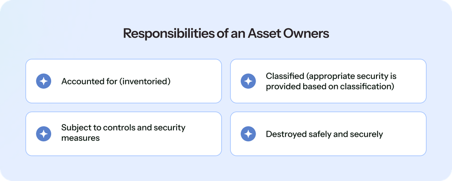Click the word 'measures' in bottom-left card
This screenshot has width=452, height=181.
pyautogui.click(x=80, y=138)
